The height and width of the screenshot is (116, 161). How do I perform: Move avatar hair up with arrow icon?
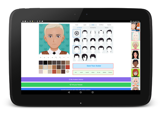pyautogui.click(x=41, y=58)
